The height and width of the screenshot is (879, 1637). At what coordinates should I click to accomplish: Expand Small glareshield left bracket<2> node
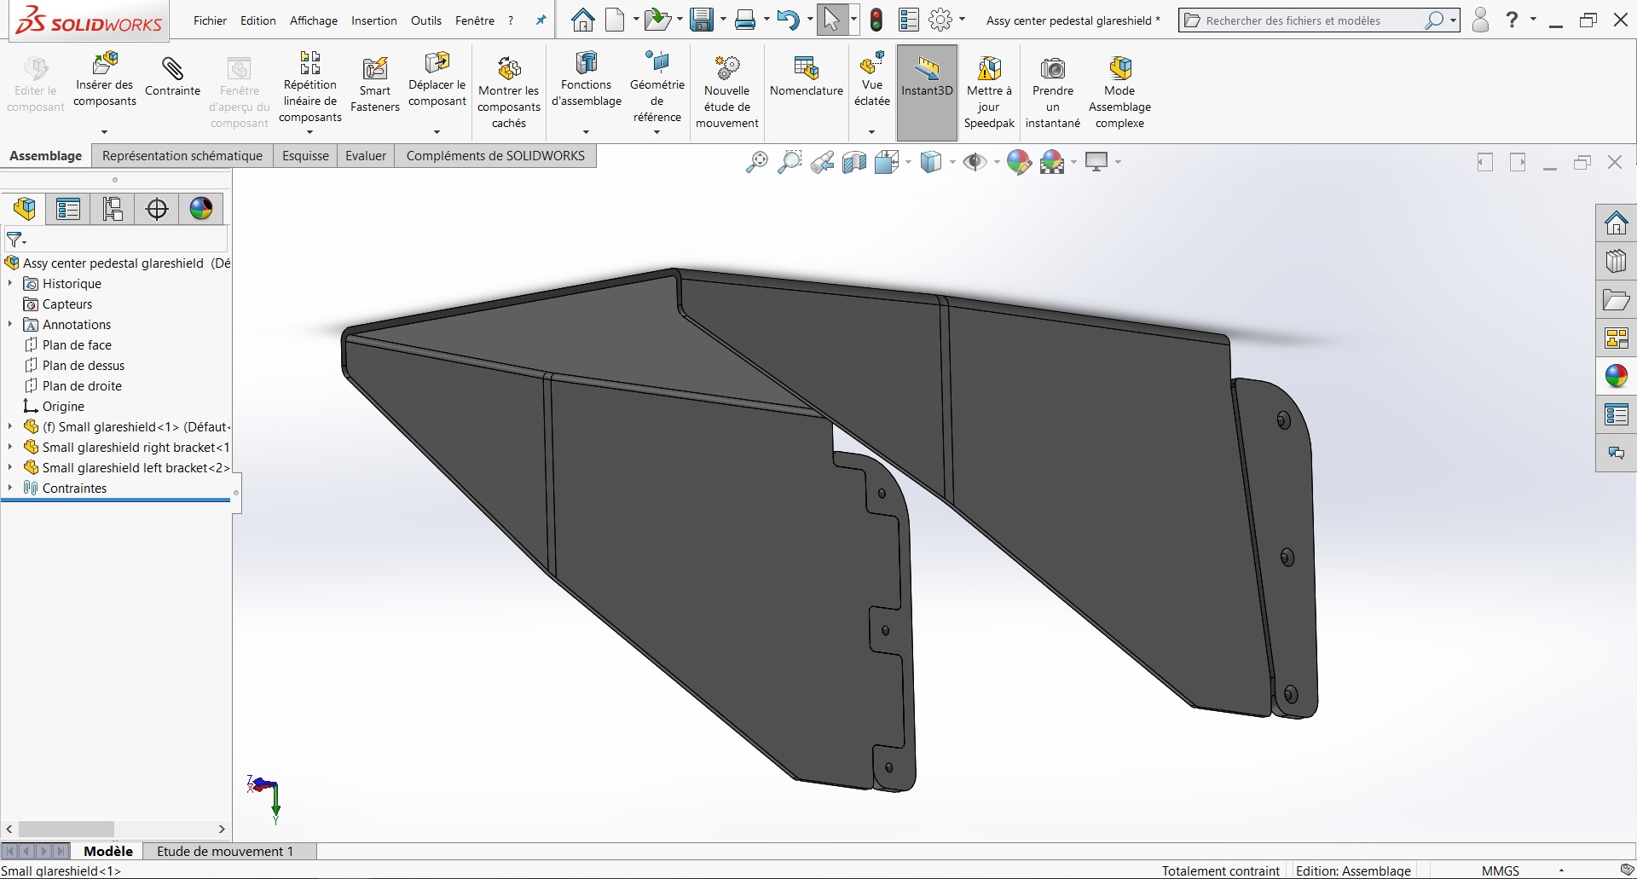click(x=10, y=468)
